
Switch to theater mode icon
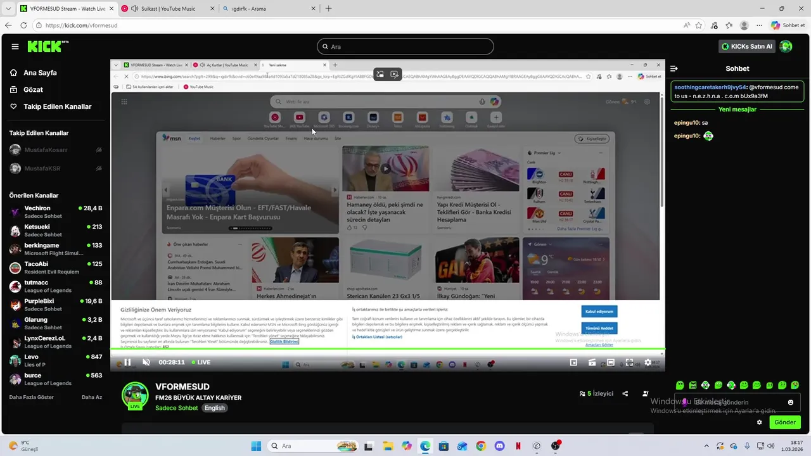point(611,362)
